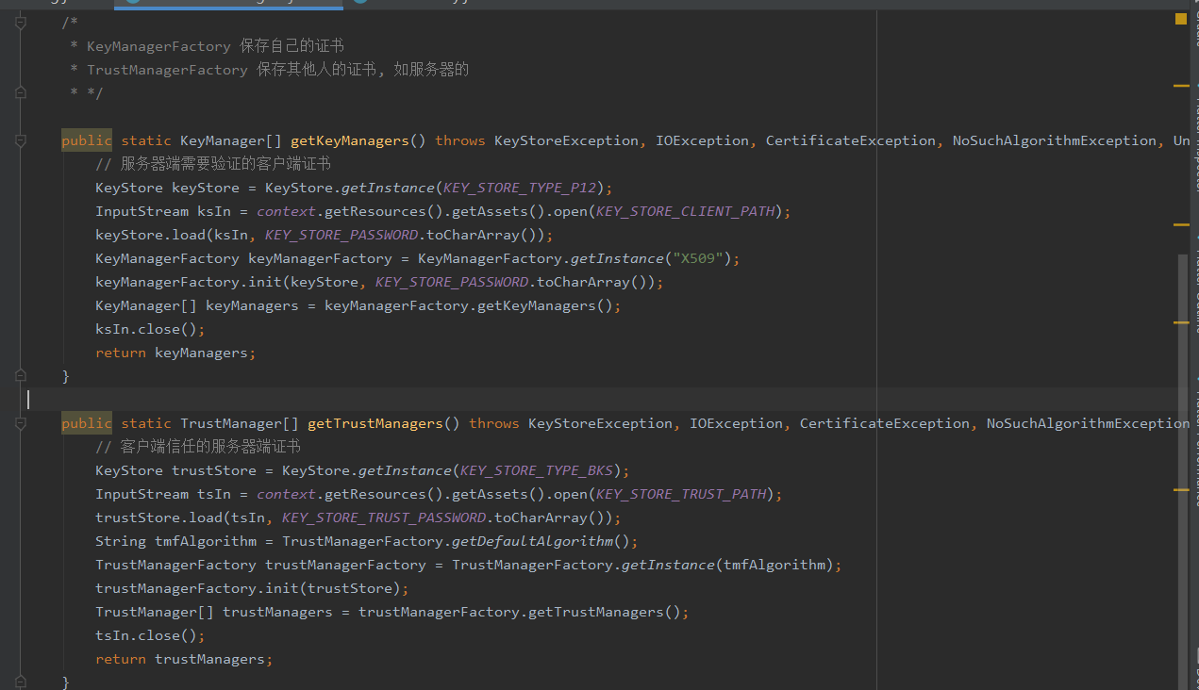Click the "X509" string literal

pos(697,258)
